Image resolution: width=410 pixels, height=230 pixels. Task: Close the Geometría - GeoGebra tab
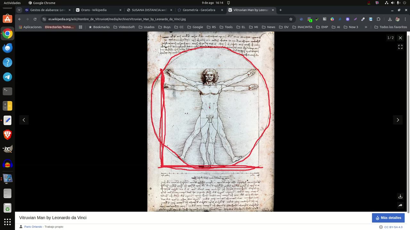point(222,10)
